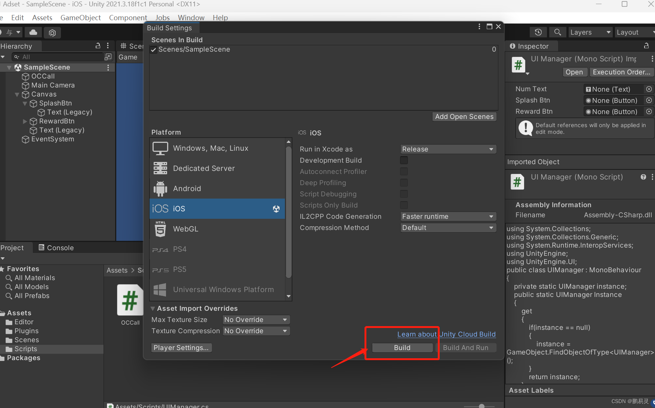
Task: Click Splash Btn object picker circle
Action: (x=649, y=100)
